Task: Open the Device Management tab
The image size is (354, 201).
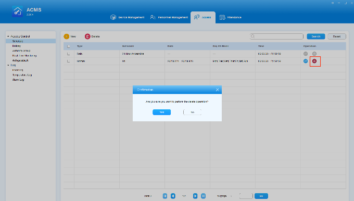Action: tap(127, 17)
